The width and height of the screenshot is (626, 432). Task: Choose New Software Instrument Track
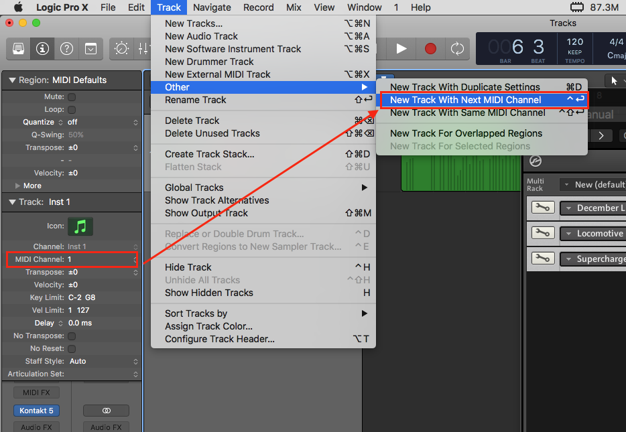coord(233,49)
